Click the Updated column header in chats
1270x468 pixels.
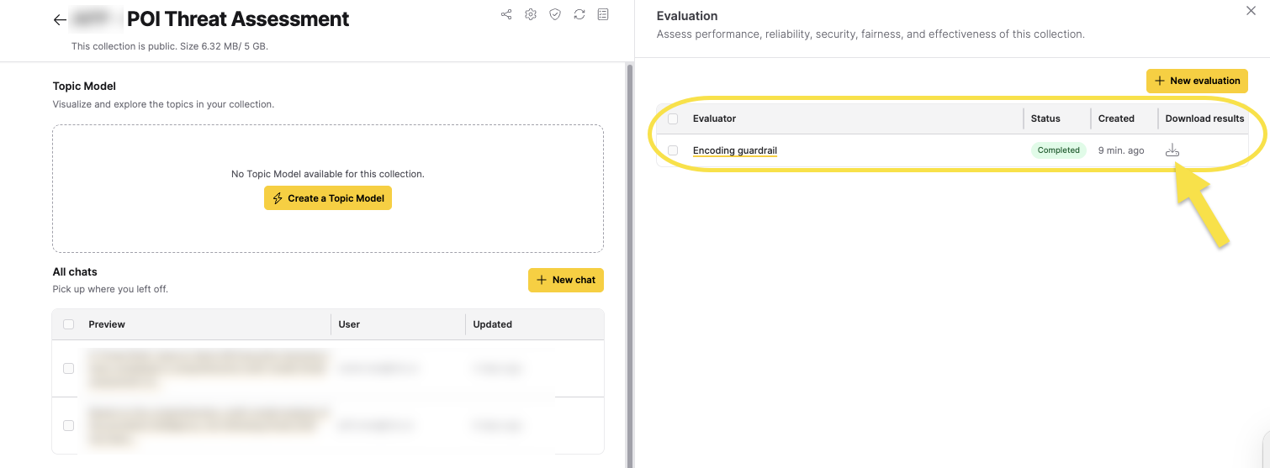pos(492,324)
